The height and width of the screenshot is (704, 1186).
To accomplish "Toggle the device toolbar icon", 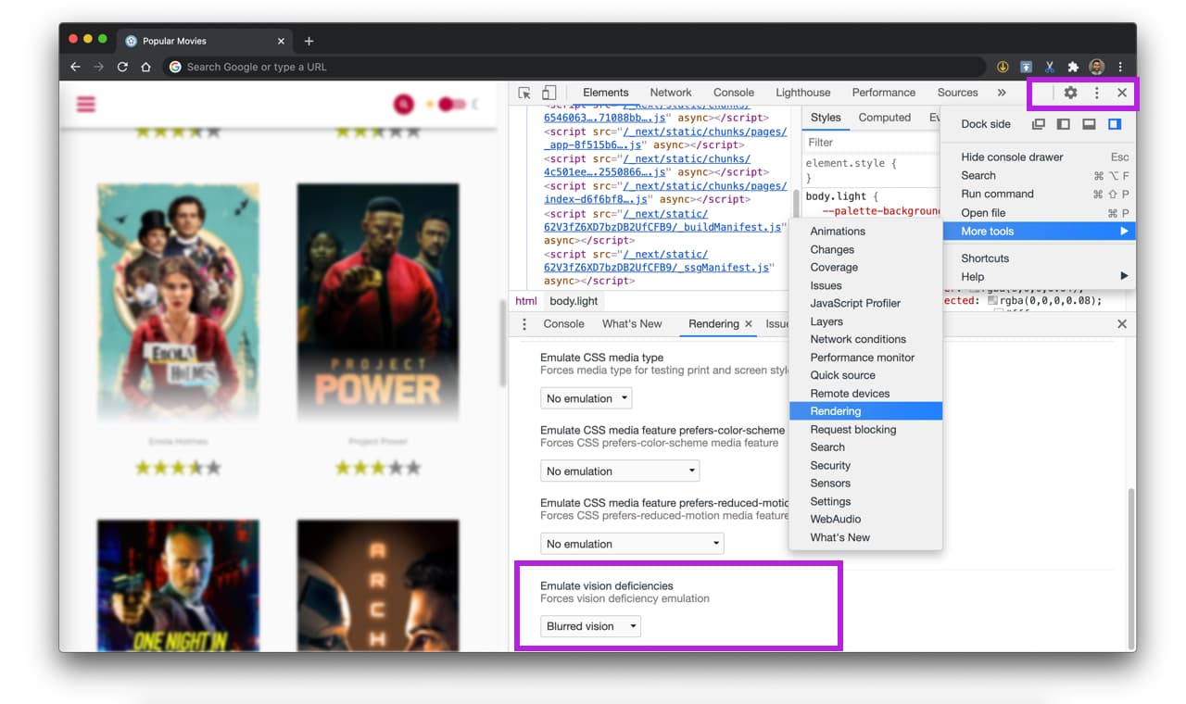I will pyautogui.click(x=549, y=93).
